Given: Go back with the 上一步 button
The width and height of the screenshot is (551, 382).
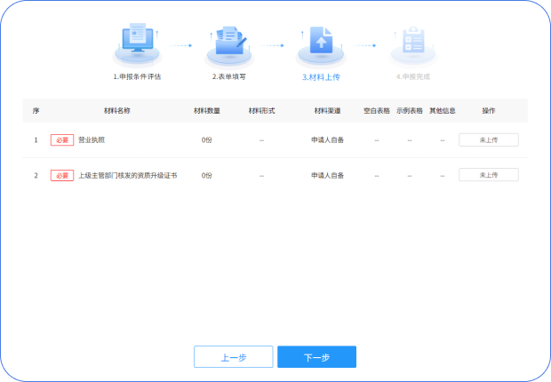Looking at the screenshot, I should [x=234, y=357].
